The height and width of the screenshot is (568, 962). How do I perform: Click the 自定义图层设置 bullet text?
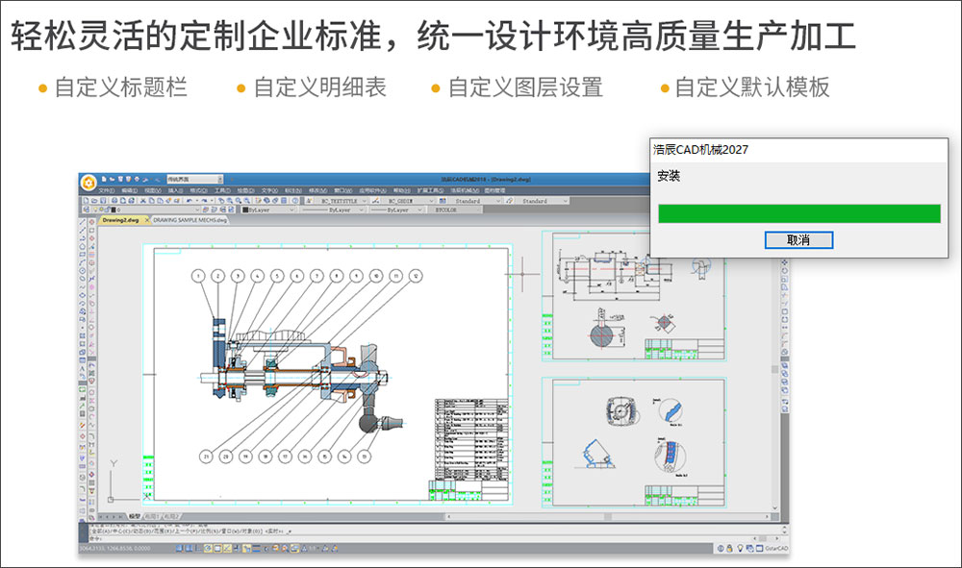pos(526,87)
